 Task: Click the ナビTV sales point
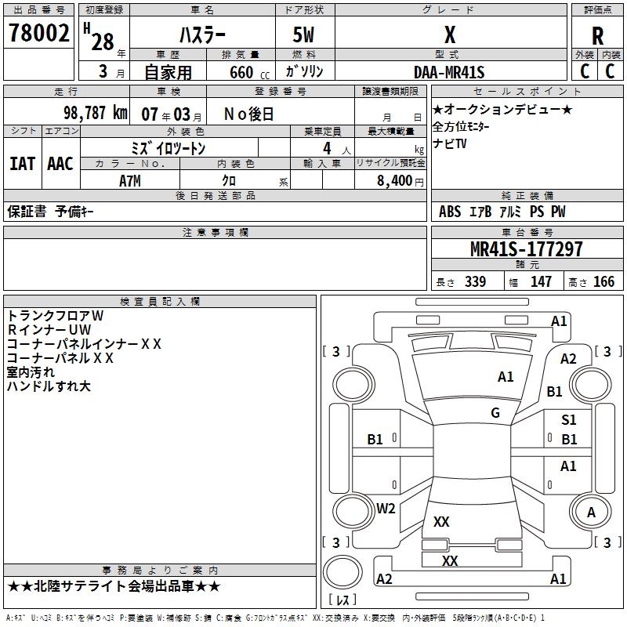point(449,143)
